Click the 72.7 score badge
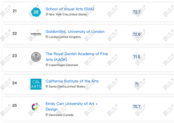The height and width of the screenshot is (123, 174). pos(136,12)
